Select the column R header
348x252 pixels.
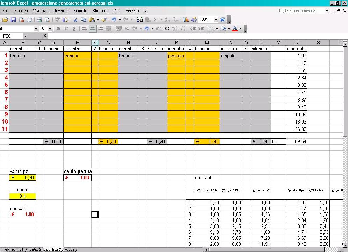tap(296, 43)
